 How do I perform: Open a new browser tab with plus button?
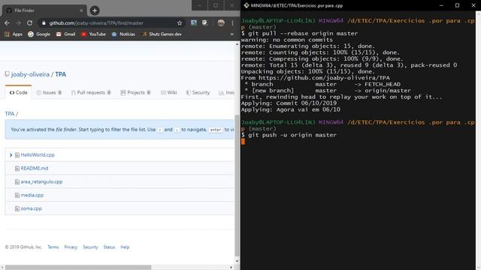pos(95,10)
